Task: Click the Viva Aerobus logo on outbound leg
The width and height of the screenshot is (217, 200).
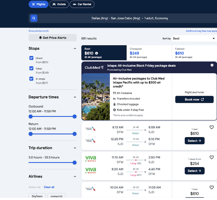Action: tap(91, 159)
